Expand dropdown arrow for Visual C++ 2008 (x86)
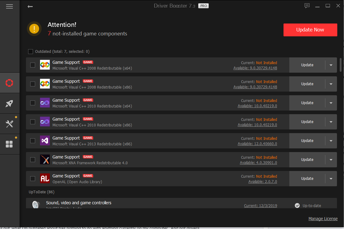344x229 pixels. click(x=331, y=84)
